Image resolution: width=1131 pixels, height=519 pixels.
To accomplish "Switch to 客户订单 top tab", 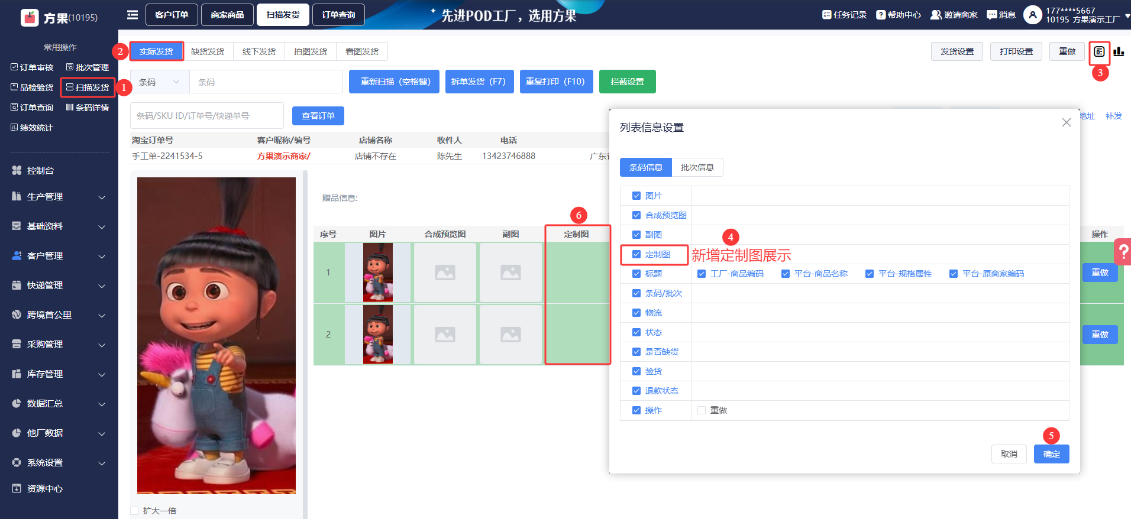I will pos(172,15).
